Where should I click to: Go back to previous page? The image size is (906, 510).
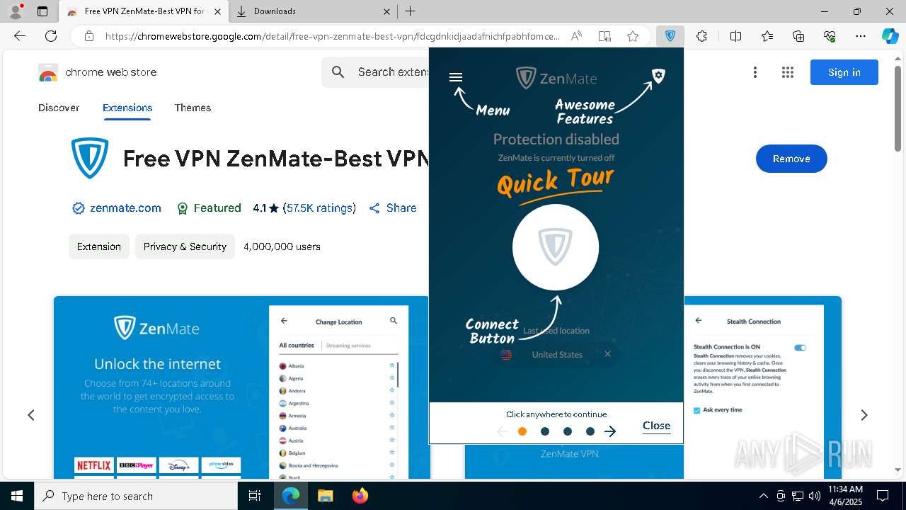(x=20, y=36)
